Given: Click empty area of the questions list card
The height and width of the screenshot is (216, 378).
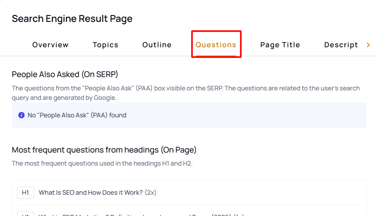Looking at the screenshot, I should pyautogui.click(x=260, y=193).
